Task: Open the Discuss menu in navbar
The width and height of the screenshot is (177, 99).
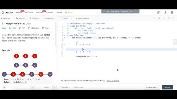Action: [x=59, y=12]
